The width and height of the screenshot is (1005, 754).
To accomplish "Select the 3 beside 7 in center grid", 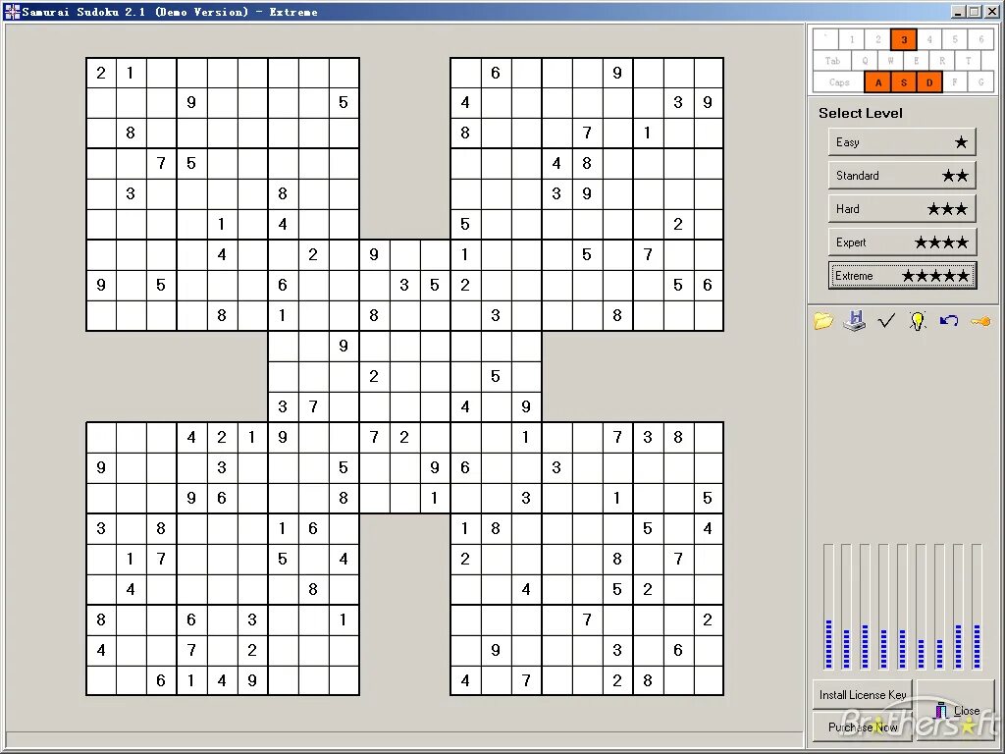I will click(283, 406).
